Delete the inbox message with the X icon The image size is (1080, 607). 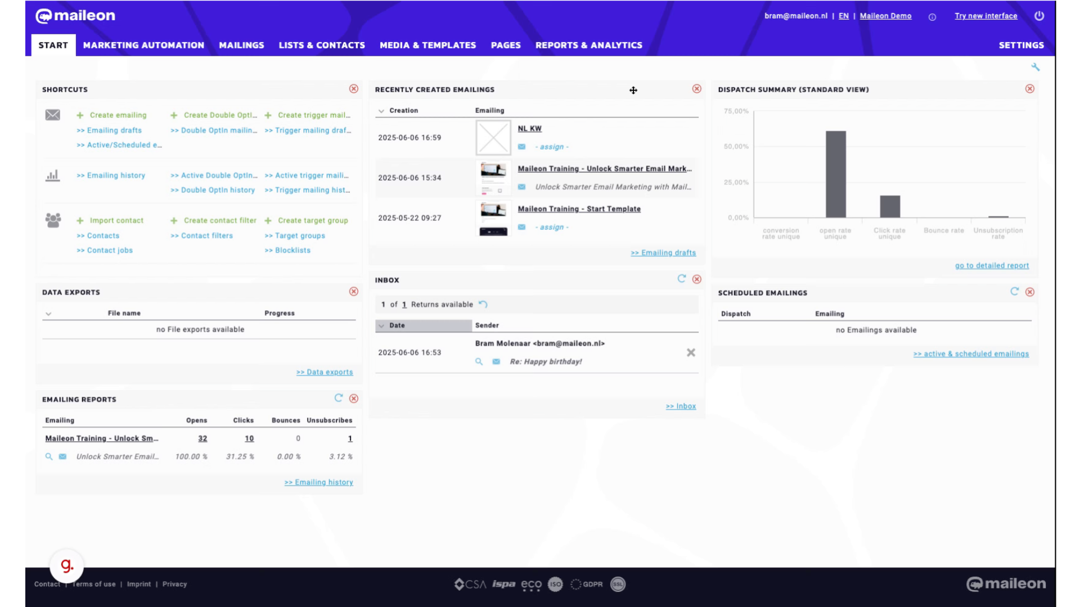(691, 352)
